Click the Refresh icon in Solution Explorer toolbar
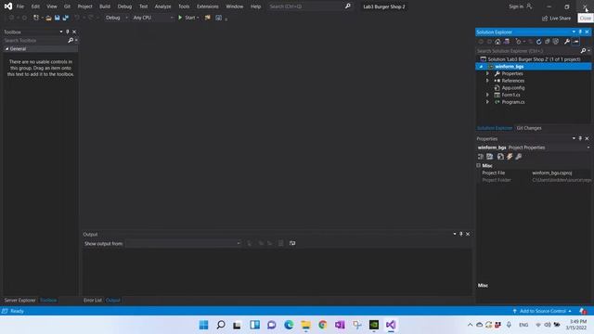This screenshot has height=334, width=594. coord(538,42)
